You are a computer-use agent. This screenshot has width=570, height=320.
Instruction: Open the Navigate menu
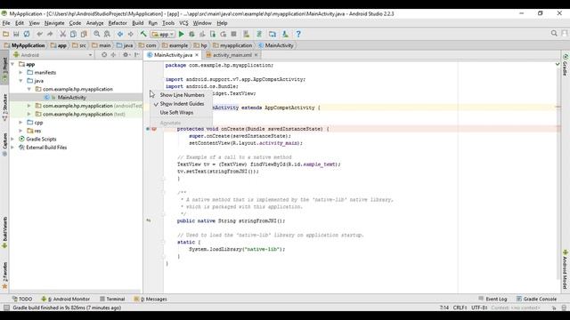[54, 23]
